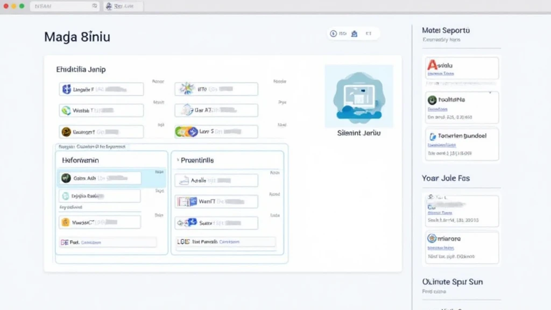Click the green circle icon beside toolitdnla
The width and height of the screenshot is (551, 310).
coord(432,100)
